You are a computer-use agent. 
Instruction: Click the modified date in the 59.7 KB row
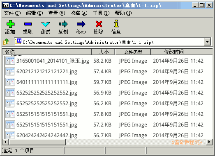(x=178, y=82)
